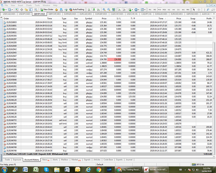Image resolution: width=216 pixels, height=173 pixels.
Task: Close the Terminal panel with the x
Action: point(1,17)
